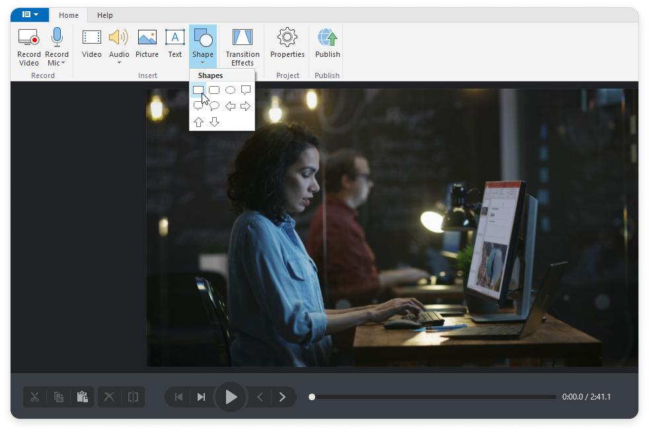Click the Text insert tool

point(174,38)
